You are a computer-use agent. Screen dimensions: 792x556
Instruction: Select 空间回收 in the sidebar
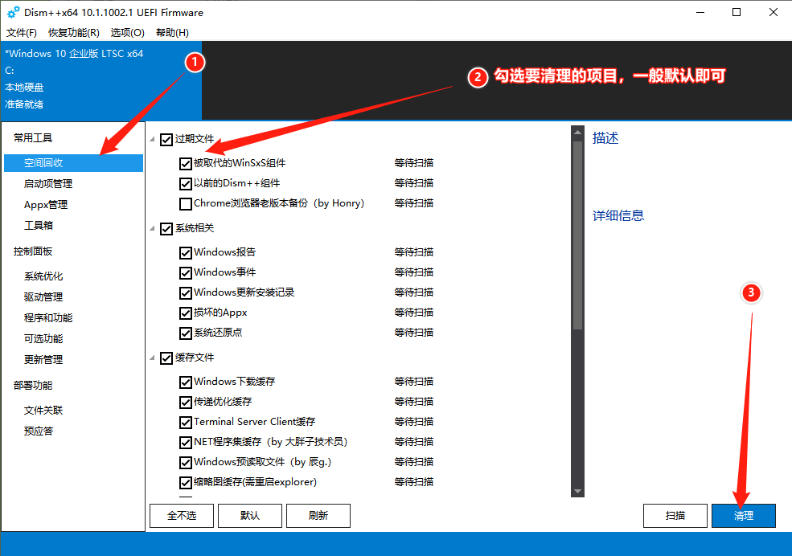click(x=73, y=163)
